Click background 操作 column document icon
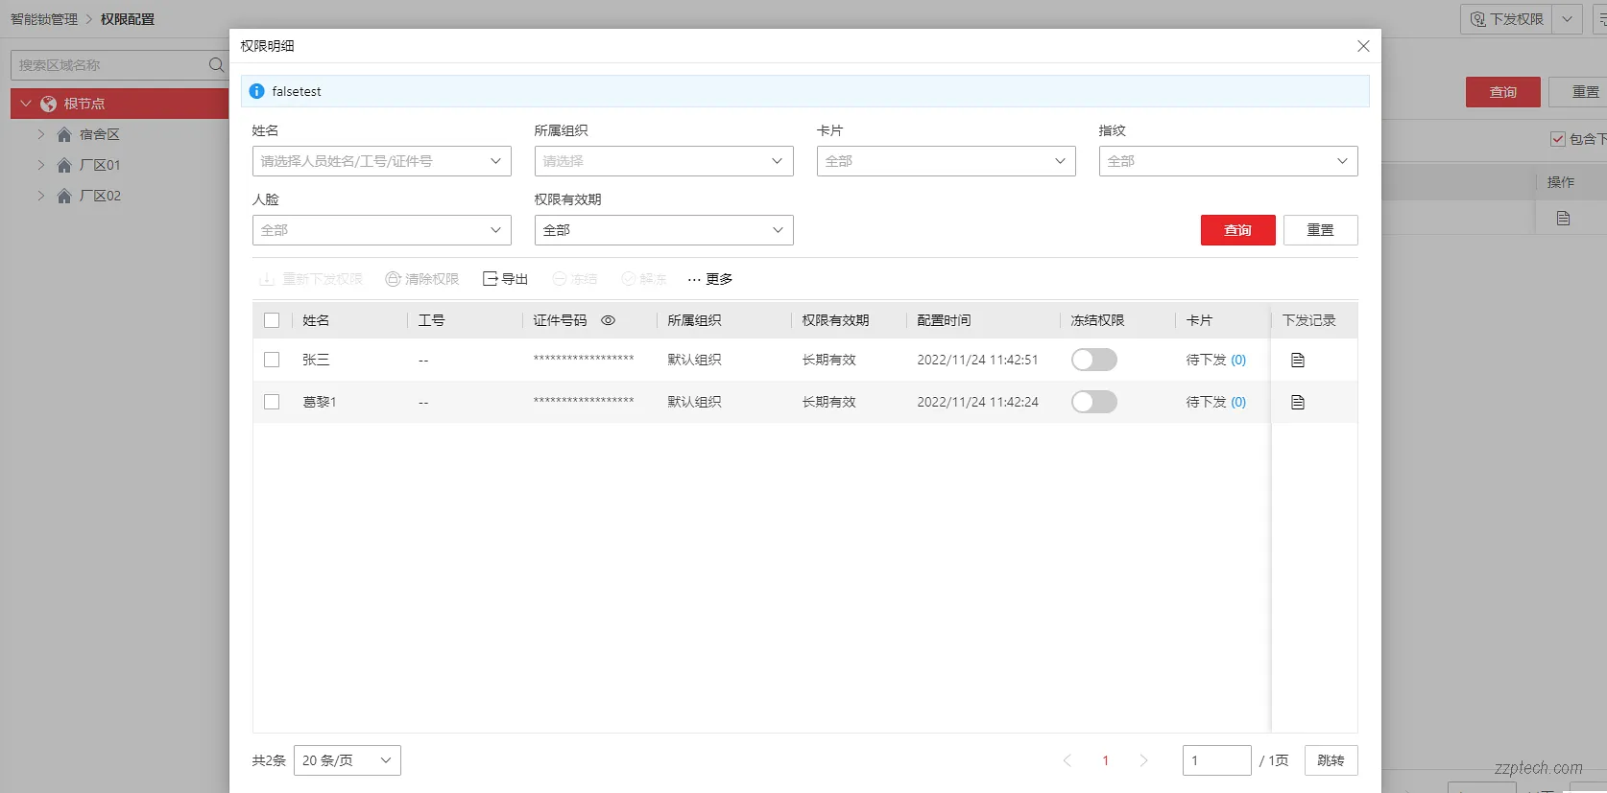Screen dimensions: 1607x793 pos(1563,219)
